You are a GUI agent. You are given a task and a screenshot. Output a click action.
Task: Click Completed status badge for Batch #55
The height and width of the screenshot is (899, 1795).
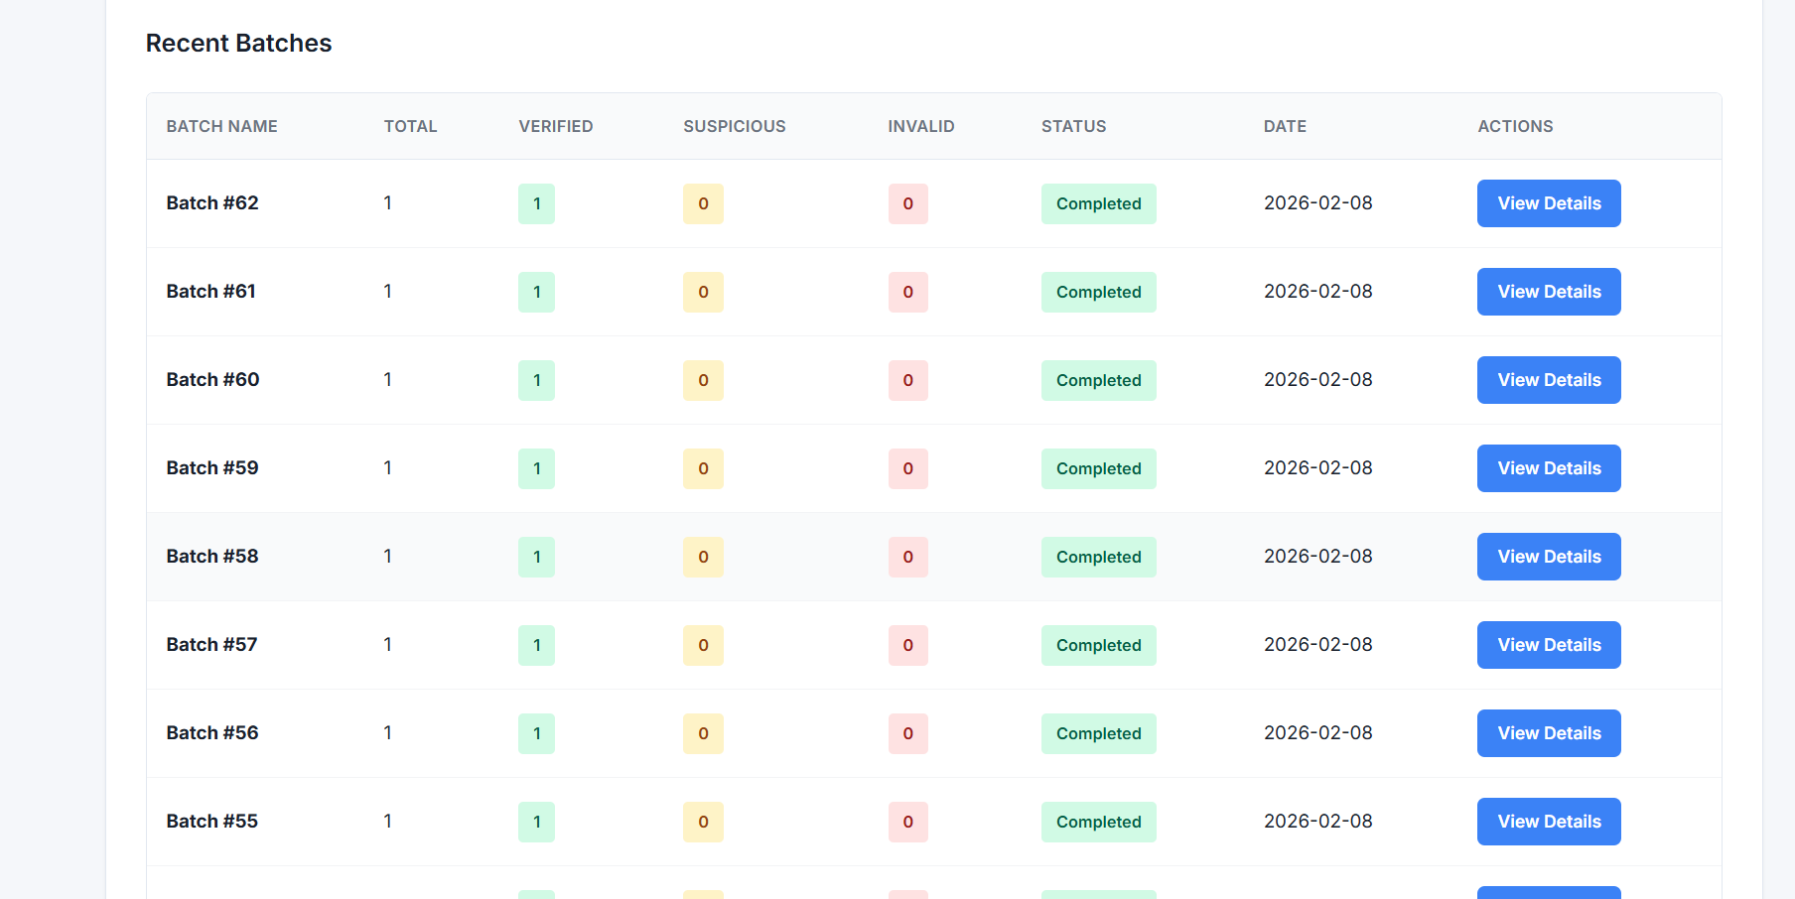1098,822
